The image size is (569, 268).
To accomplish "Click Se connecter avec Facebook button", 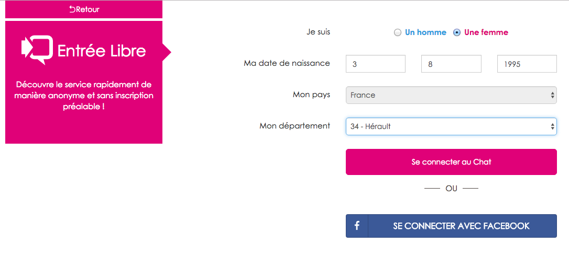I will click(451, 226).
